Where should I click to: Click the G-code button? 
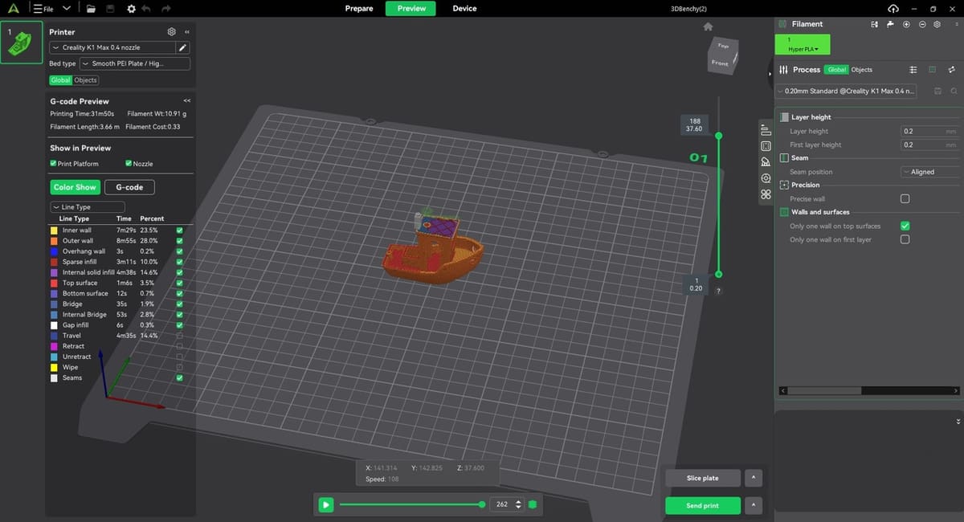pos(129,187)
